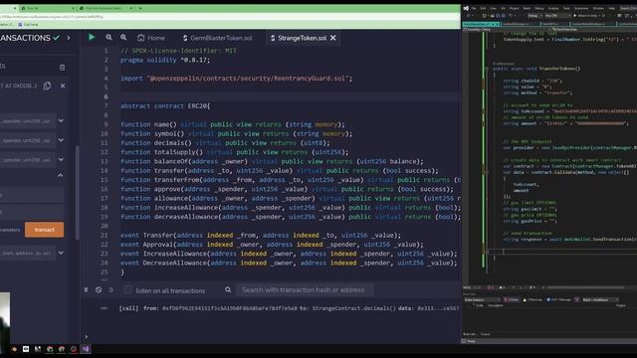The image size is (637, 358).
Task: Click the pragma solidity ^0.8.17 line
Action: 165,60
